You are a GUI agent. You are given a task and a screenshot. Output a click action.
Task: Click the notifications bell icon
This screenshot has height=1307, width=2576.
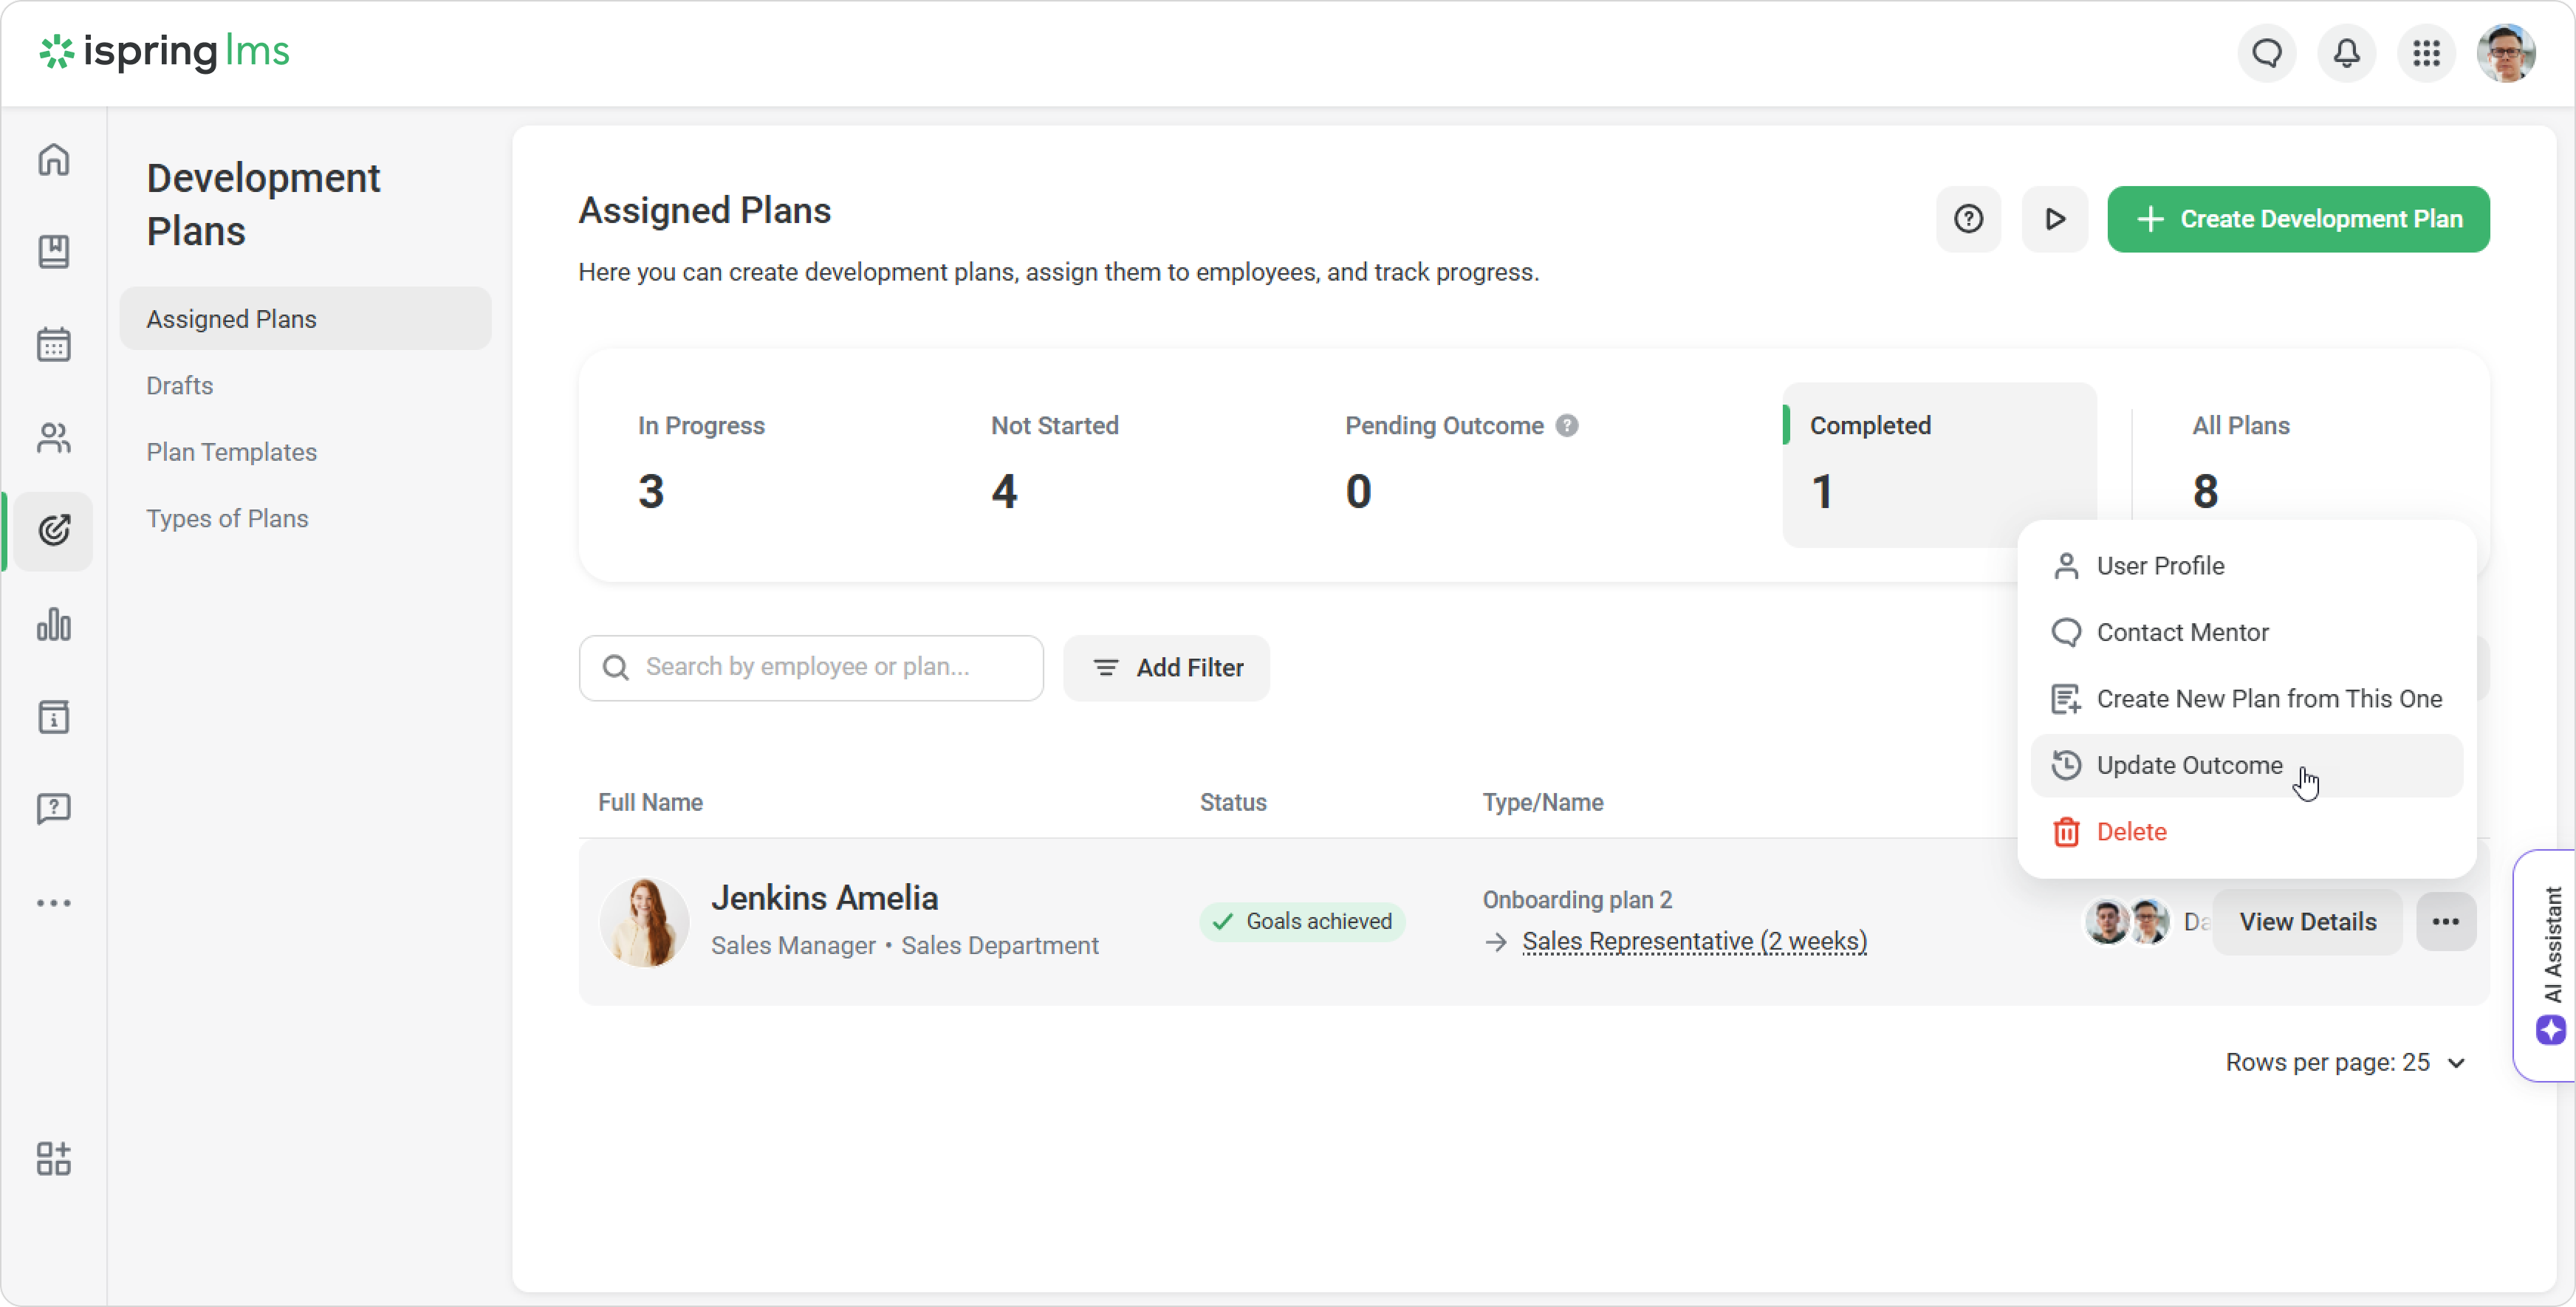click(x=2346, y=53)
